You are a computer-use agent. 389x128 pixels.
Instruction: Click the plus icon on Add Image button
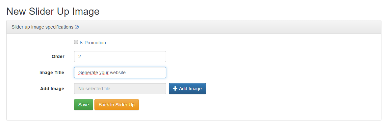175,89
